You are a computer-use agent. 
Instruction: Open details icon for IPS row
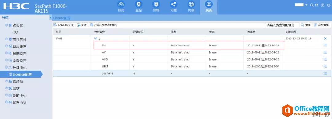click(325, 45)
